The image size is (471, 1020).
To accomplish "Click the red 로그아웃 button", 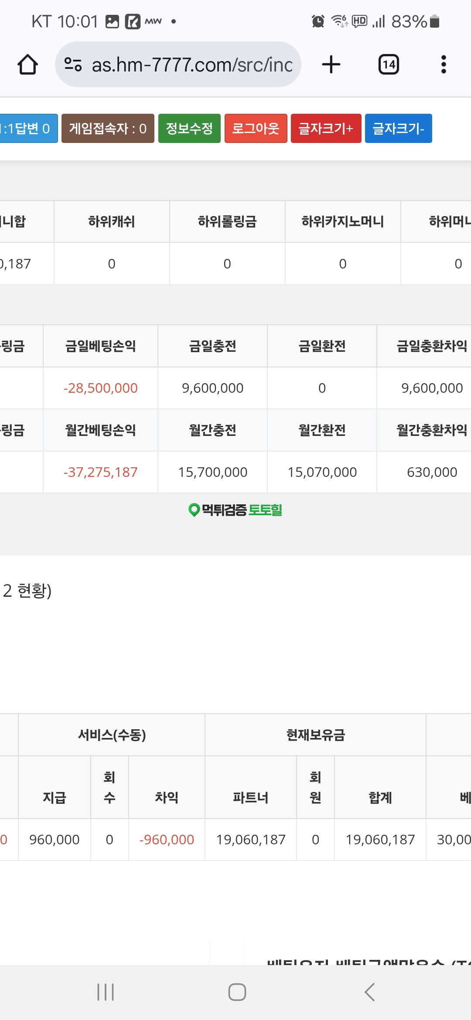I will 256,129.
